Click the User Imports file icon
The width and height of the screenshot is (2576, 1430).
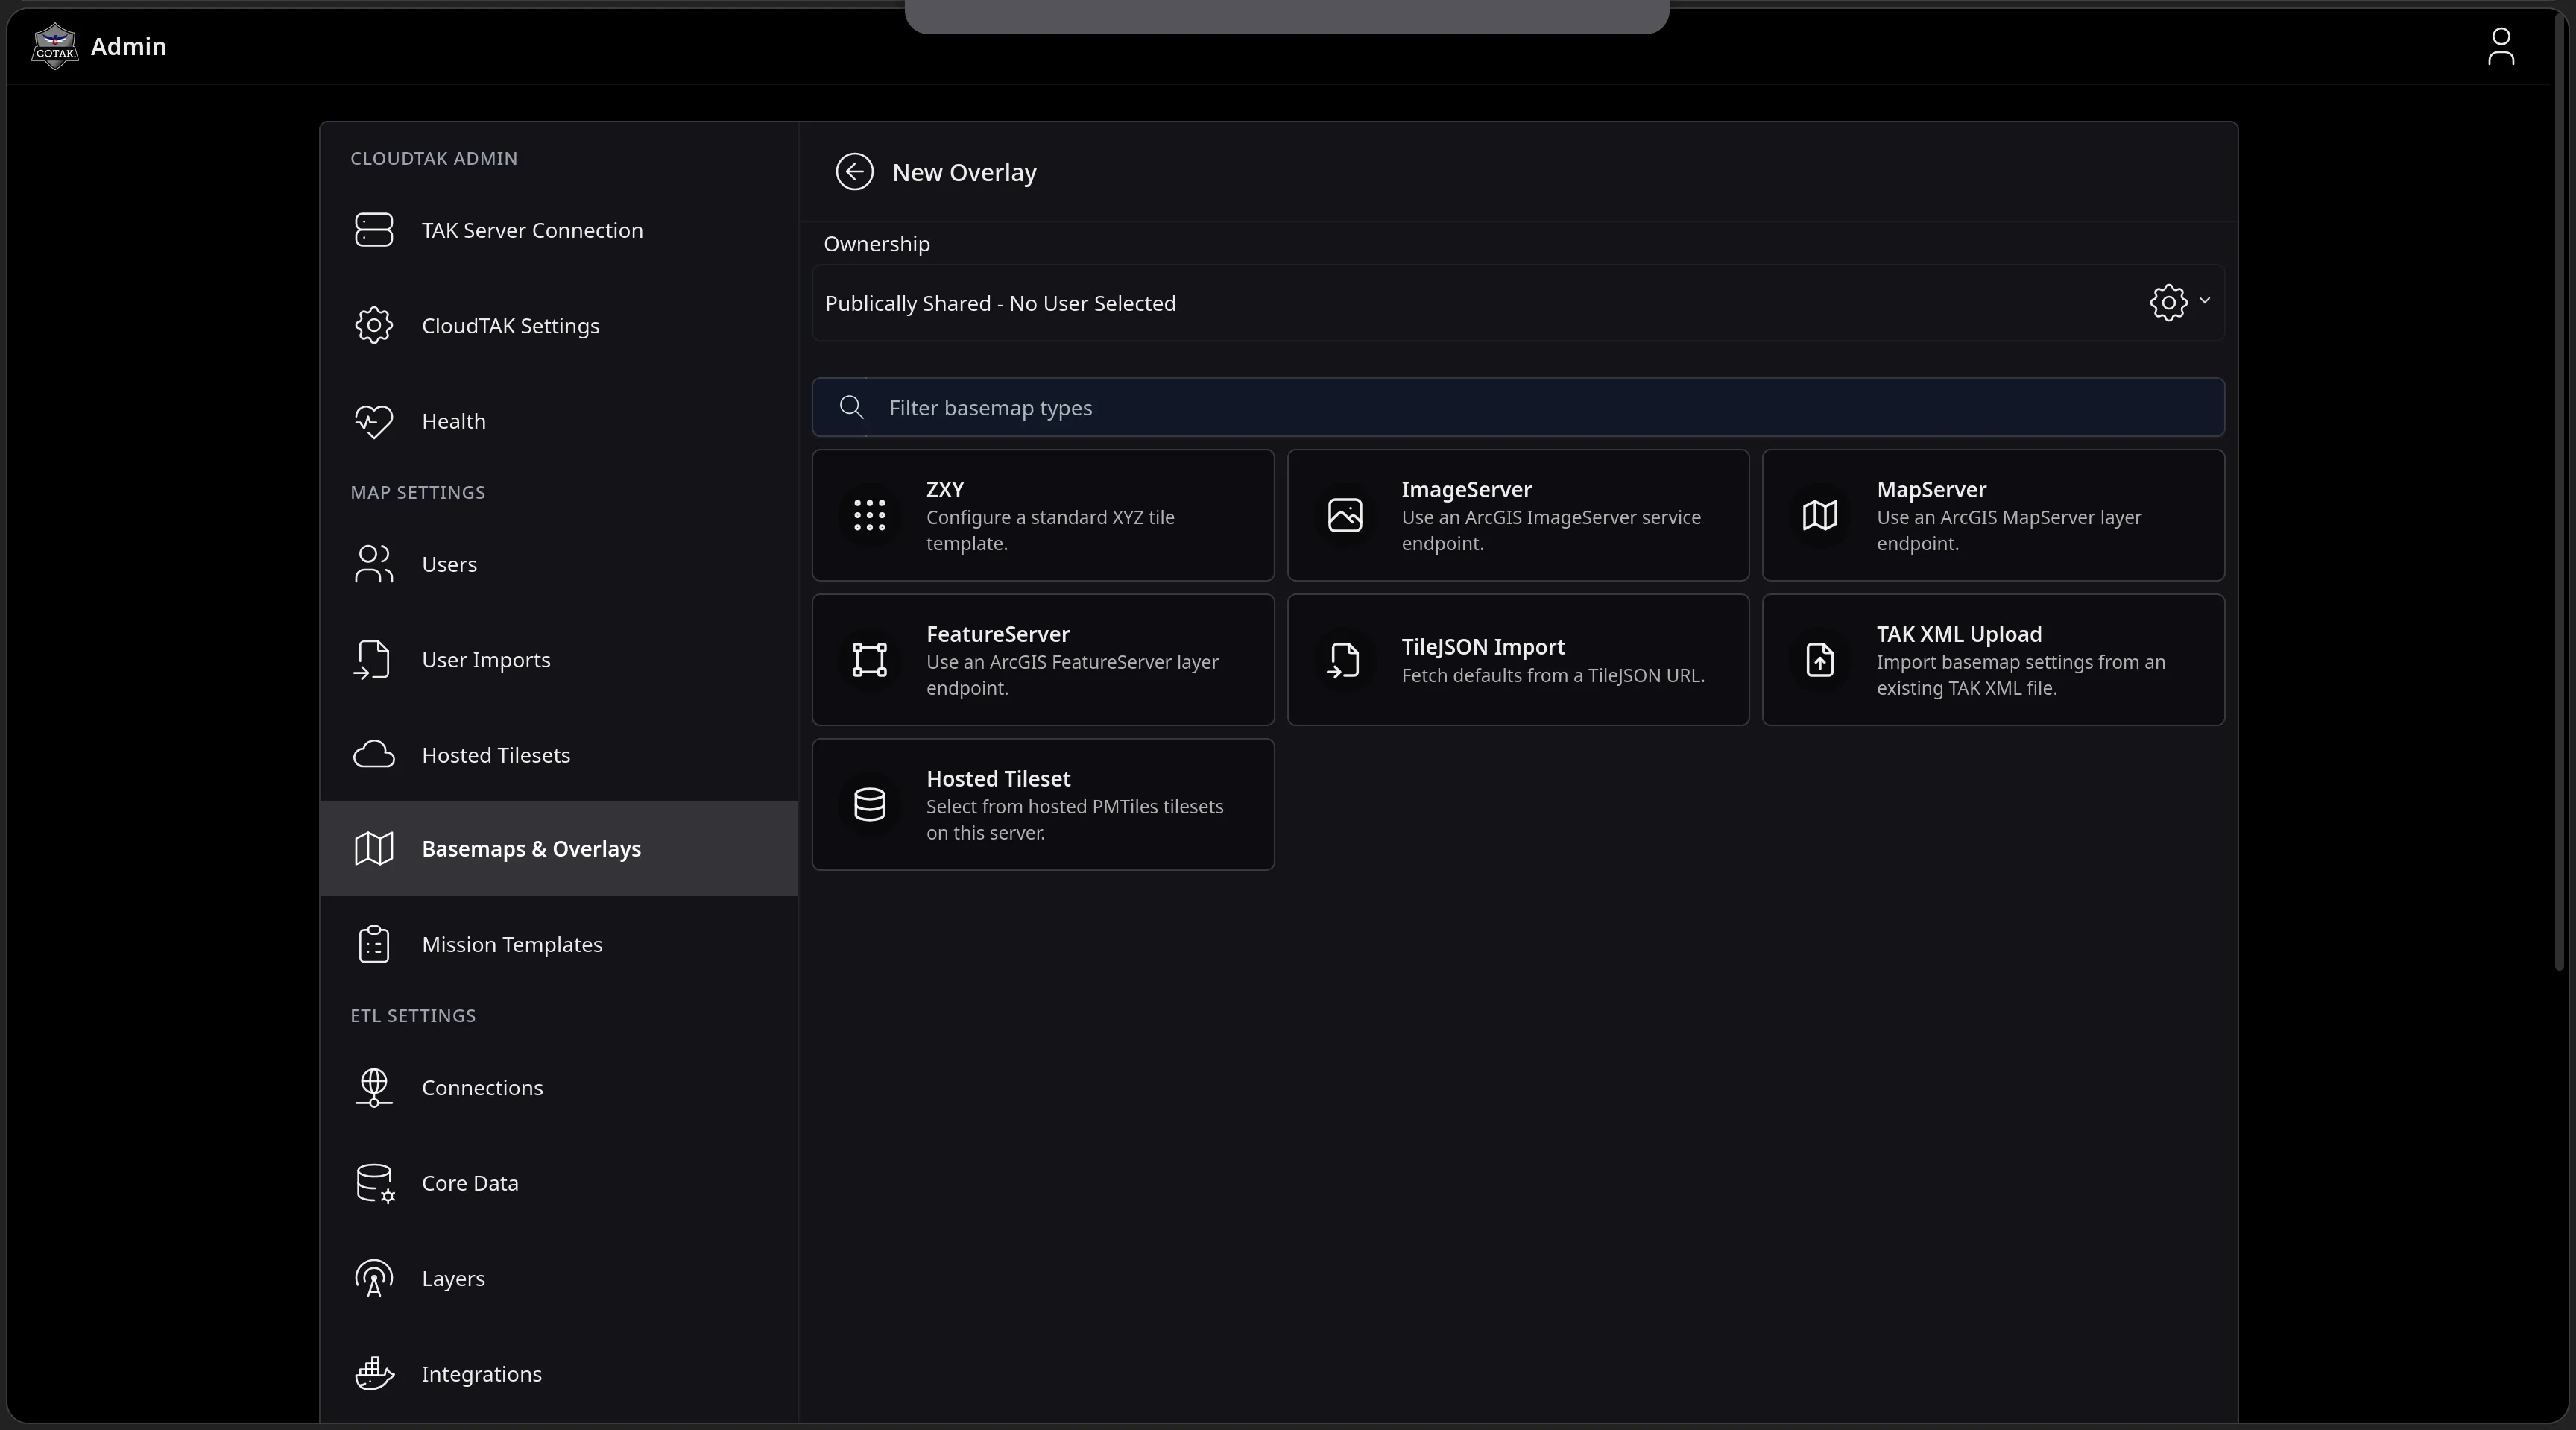coord(372,660)
